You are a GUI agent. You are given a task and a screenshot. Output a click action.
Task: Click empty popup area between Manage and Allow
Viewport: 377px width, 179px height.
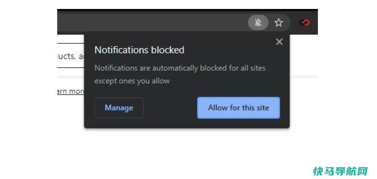[x=171, y=108]
